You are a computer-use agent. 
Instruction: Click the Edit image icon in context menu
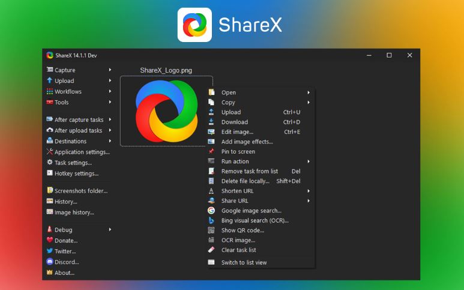click(211, 131)
